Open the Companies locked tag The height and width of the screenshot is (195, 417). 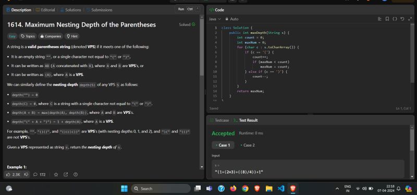(x=51, y=36)
